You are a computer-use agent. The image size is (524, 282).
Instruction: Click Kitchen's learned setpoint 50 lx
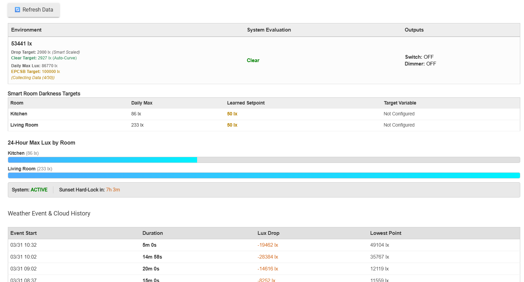[x=232, y=114]
